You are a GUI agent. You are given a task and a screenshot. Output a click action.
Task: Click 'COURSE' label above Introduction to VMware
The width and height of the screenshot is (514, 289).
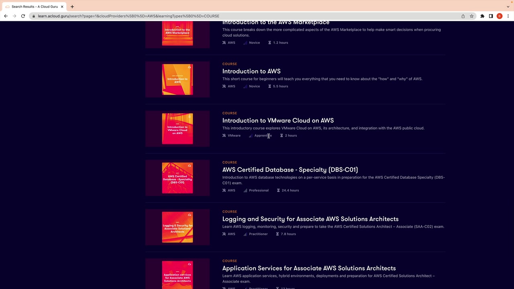point(230,113)
